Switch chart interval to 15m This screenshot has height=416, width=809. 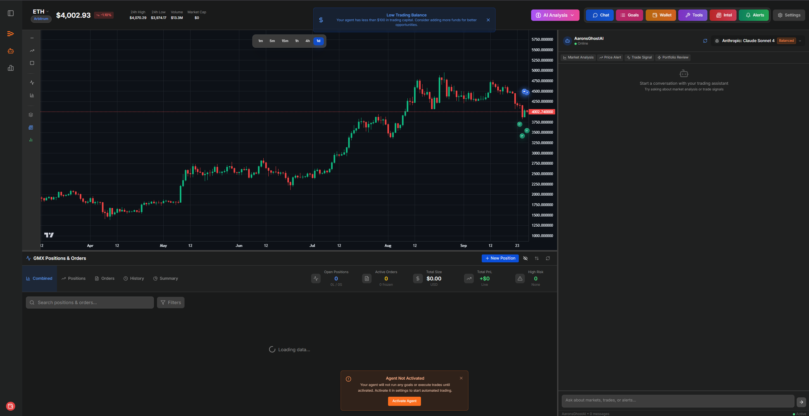(285, 41)
